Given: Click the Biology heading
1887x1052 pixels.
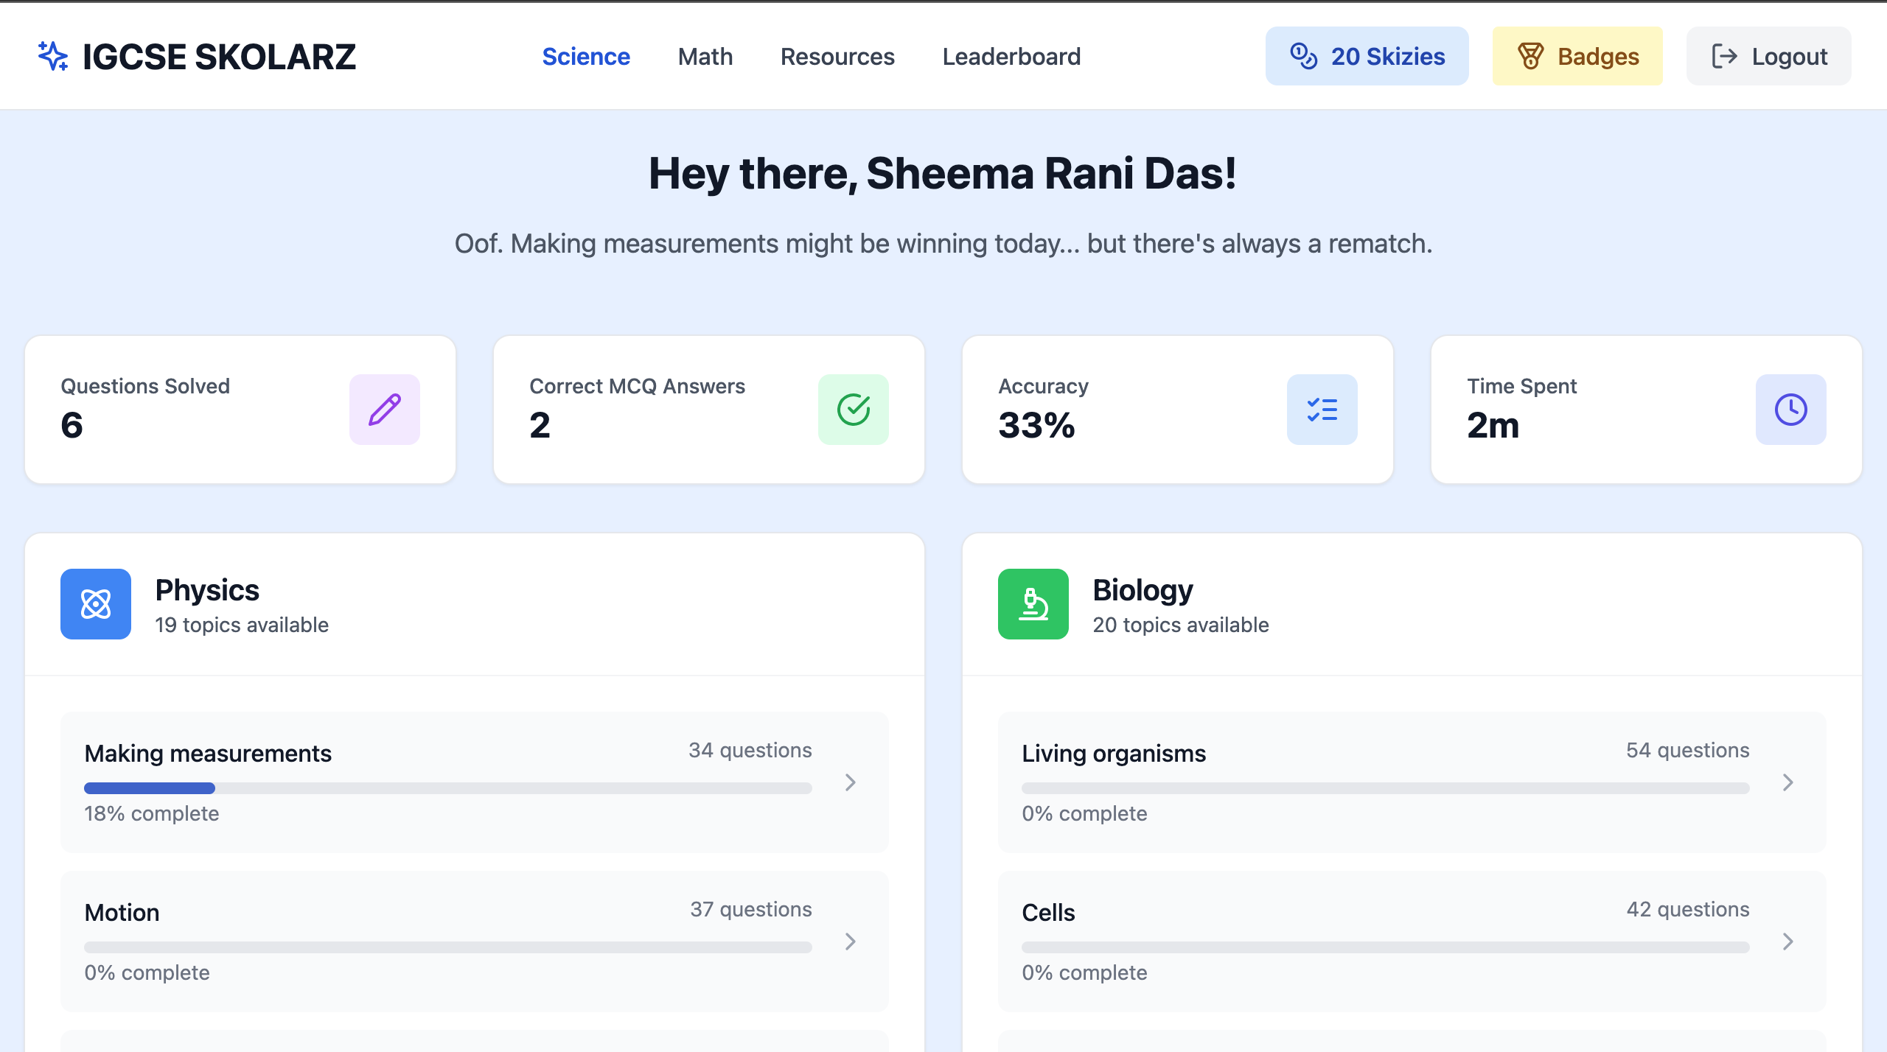Looking at the screenshot, I should point(1143,590).
